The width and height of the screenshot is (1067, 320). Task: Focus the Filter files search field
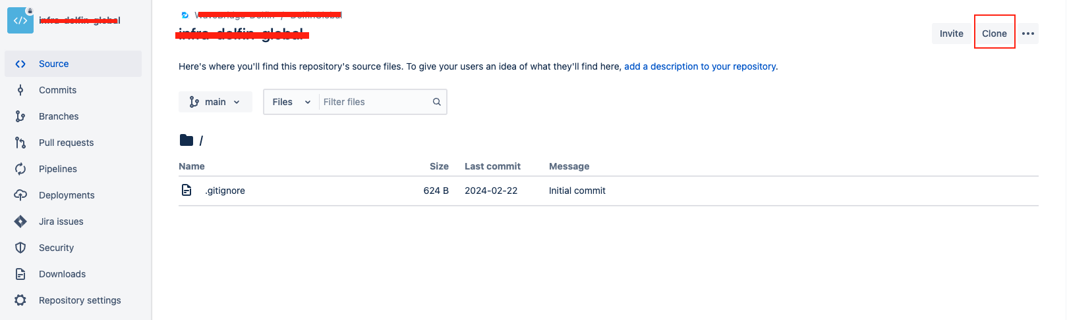point(374,102)
